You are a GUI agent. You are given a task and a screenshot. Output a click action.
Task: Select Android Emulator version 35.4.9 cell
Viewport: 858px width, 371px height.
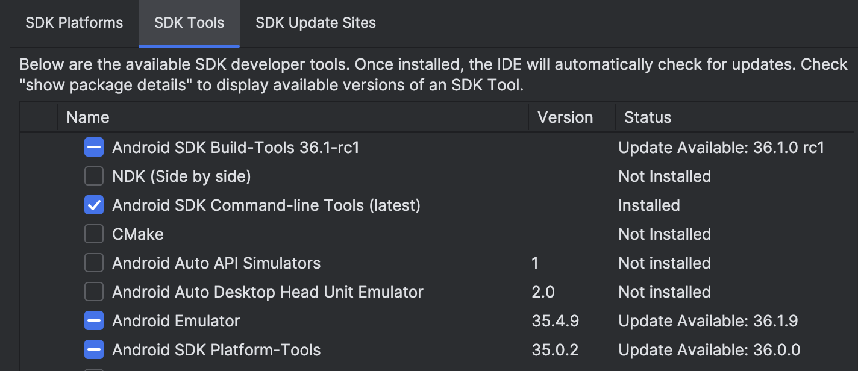tap(555, 321)
